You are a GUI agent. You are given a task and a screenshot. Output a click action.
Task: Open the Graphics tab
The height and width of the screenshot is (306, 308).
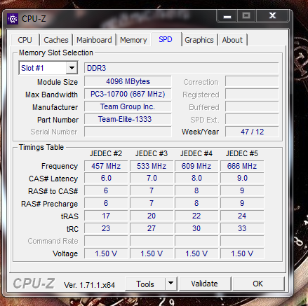[199, 40]
